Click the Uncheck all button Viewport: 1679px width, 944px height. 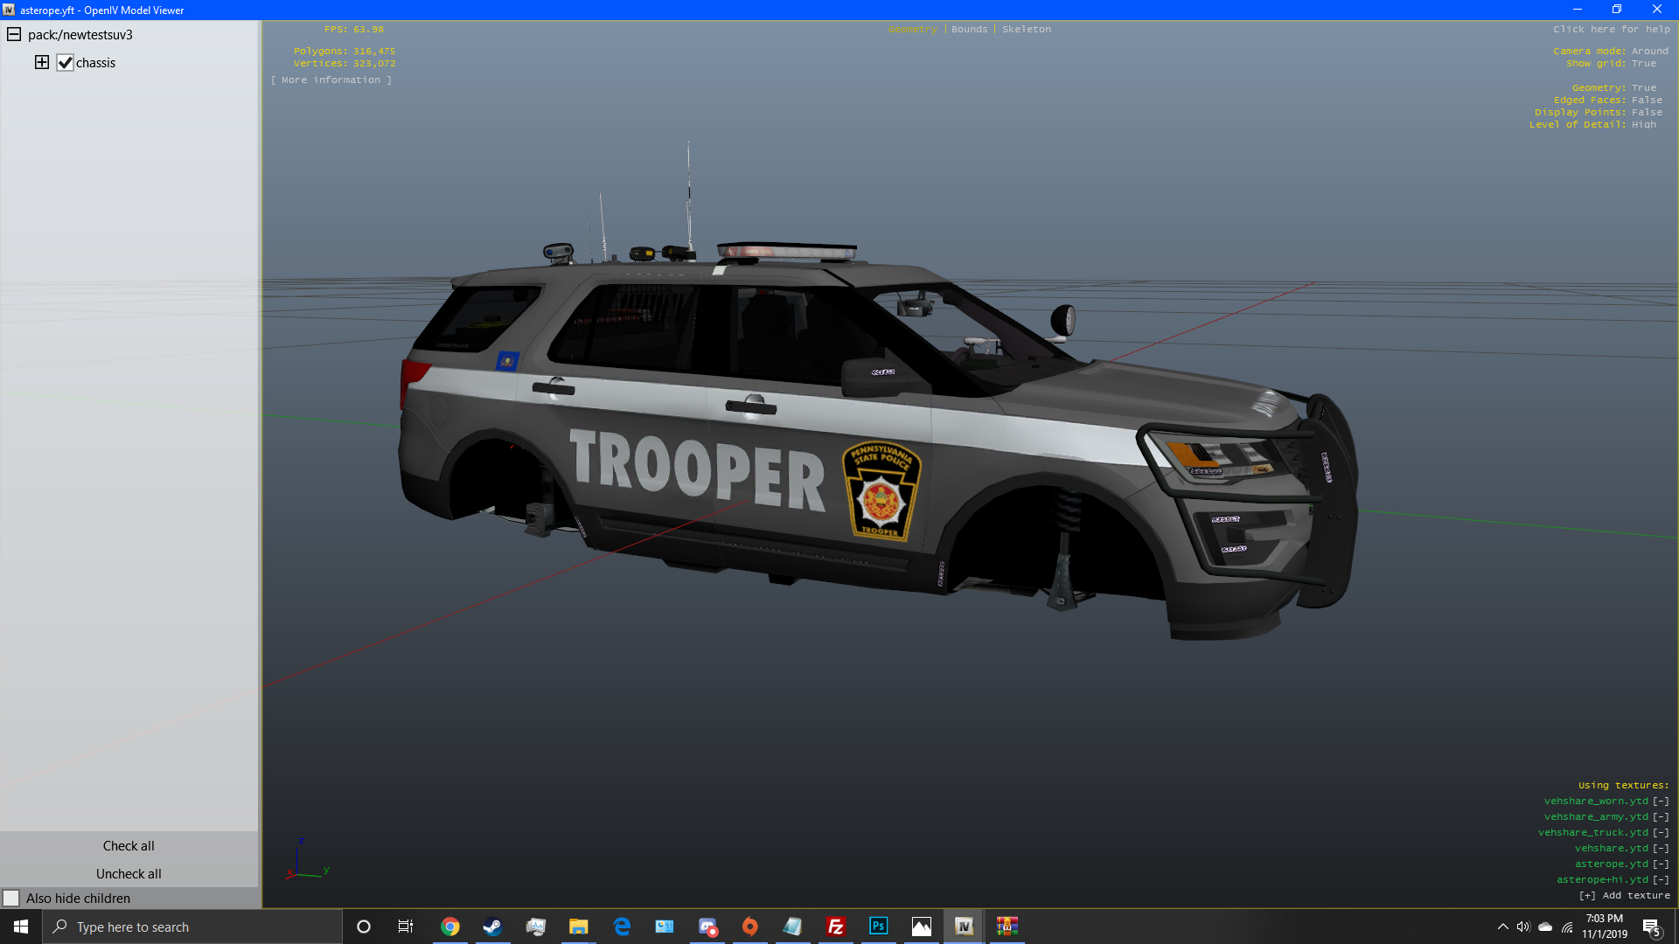pos(129,874)
